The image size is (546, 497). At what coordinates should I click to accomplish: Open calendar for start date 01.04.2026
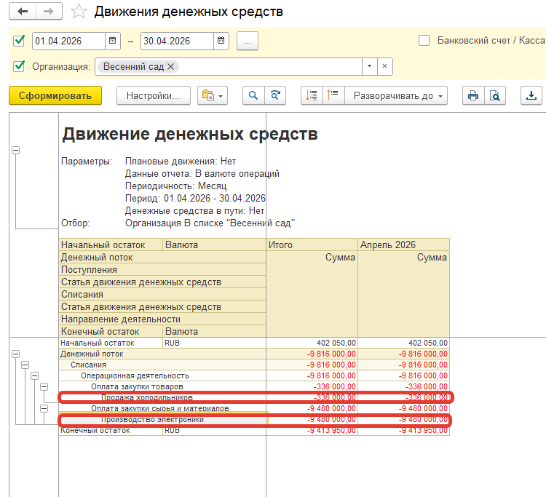click(113, 41)
